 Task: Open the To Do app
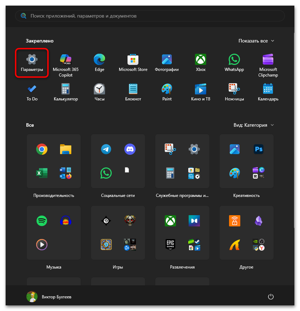click(x=32, y=92)
